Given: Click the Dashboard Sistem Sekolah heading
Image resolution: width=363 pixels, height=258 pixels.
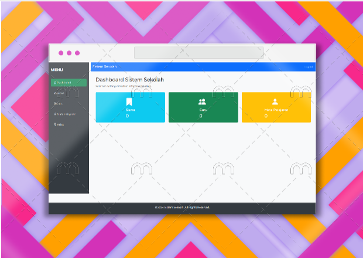Looking at the screenshot, I should (129, 80).
